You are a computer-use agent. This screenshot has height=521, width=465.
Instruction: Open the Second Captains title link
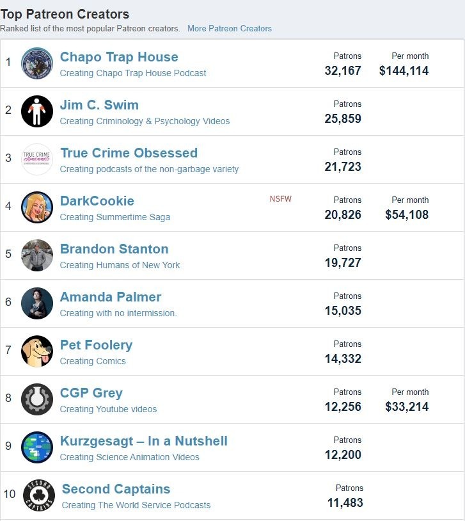tap(116, 489)
